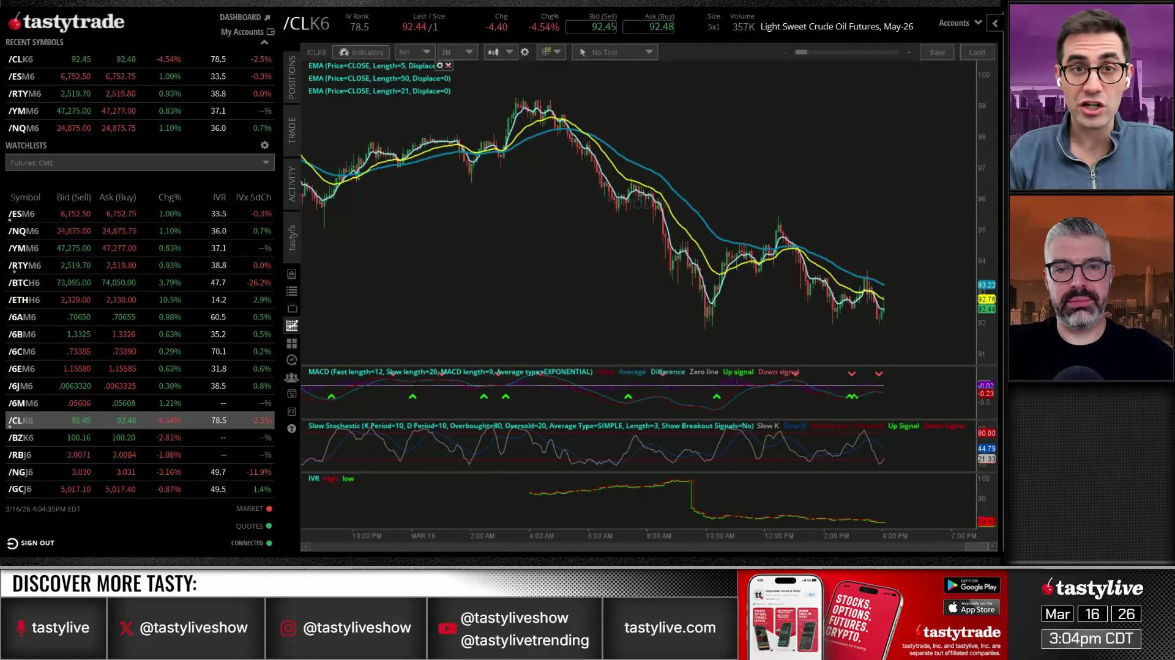Open the Indicators panel button

(x=361, y=53)
